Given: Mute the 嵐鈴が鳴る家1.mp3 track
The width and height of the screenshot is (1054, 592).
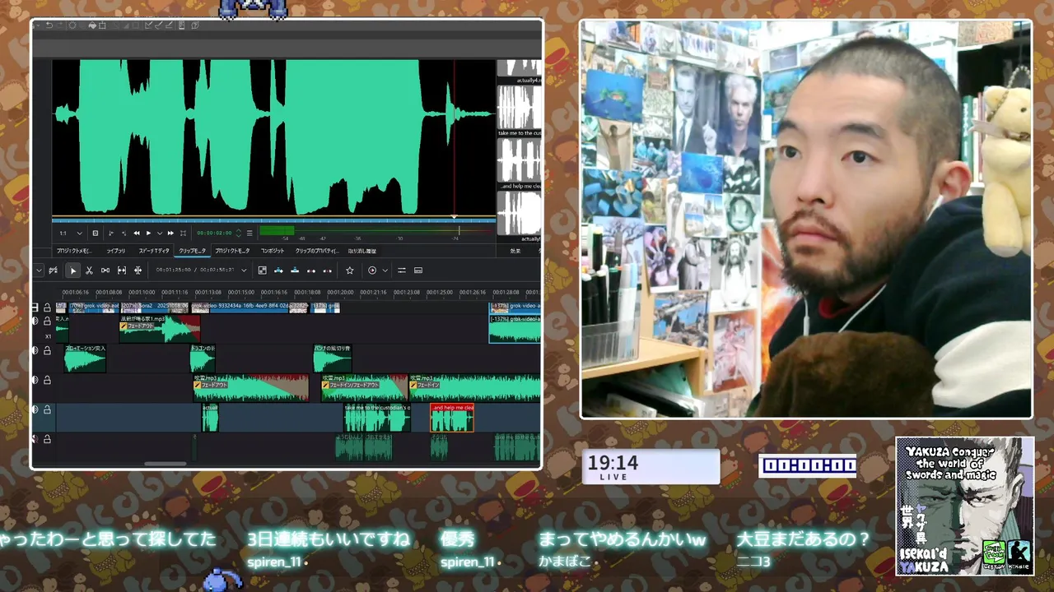Looking at the screenshot, I should pyautogui.click(x=35, y=321).
